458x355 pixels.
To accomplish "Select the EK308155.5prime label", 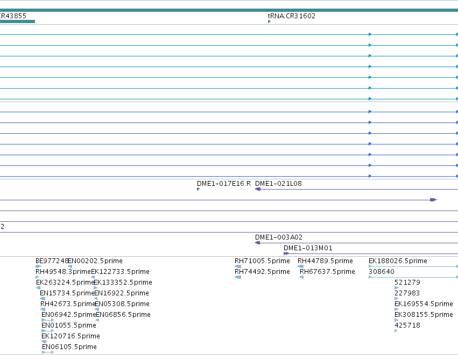I will [424, 315].
